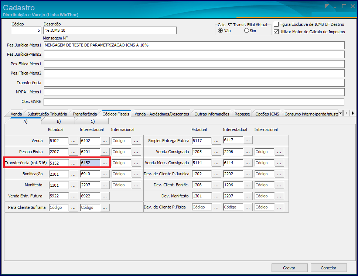Open lookup for Para Cliente Suframa Estadual
The width and height of the screenshot is (358, 276).
(73, 207)
